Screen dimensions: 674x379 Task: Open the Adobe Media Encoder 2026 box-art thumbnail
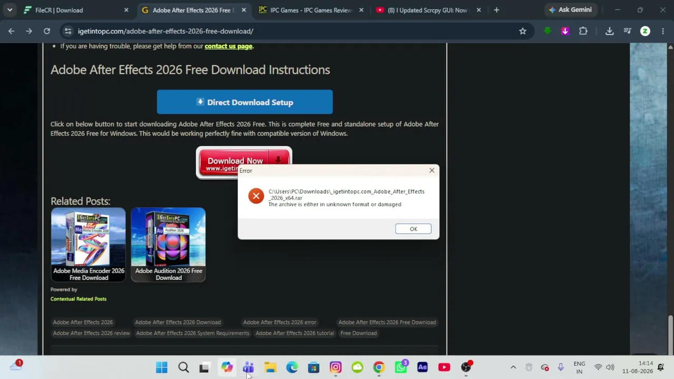[88, 237]
